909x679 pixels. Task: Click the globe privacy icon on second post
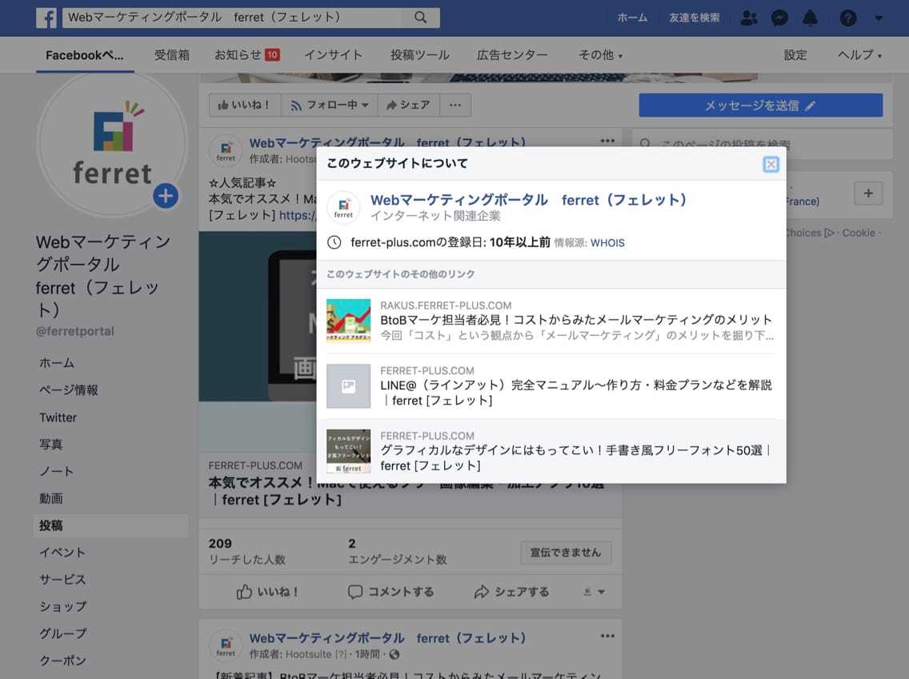coord(394,654)
